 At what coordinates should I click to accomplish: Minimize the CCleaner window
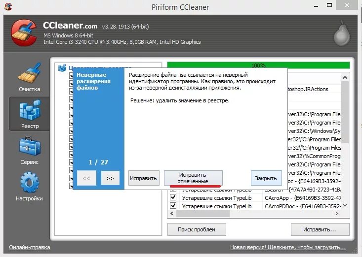[x=316, y=6]
